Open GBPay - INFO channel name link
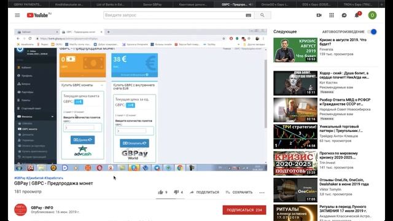 coord(42,207)
